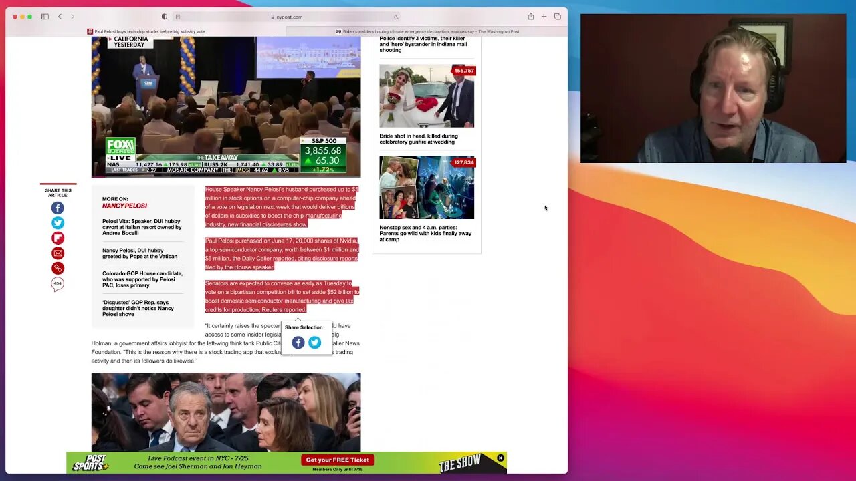Share article via Twitter sidebar icon

click(58, 223)
